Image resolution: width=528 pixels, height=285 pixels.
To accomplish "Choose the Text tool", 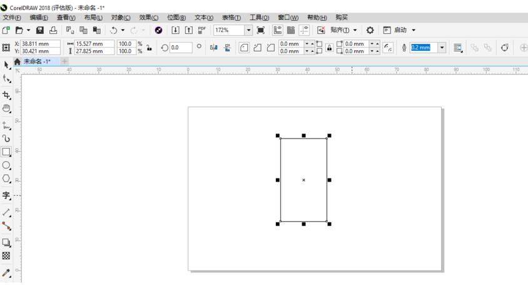I will [6, 195].
